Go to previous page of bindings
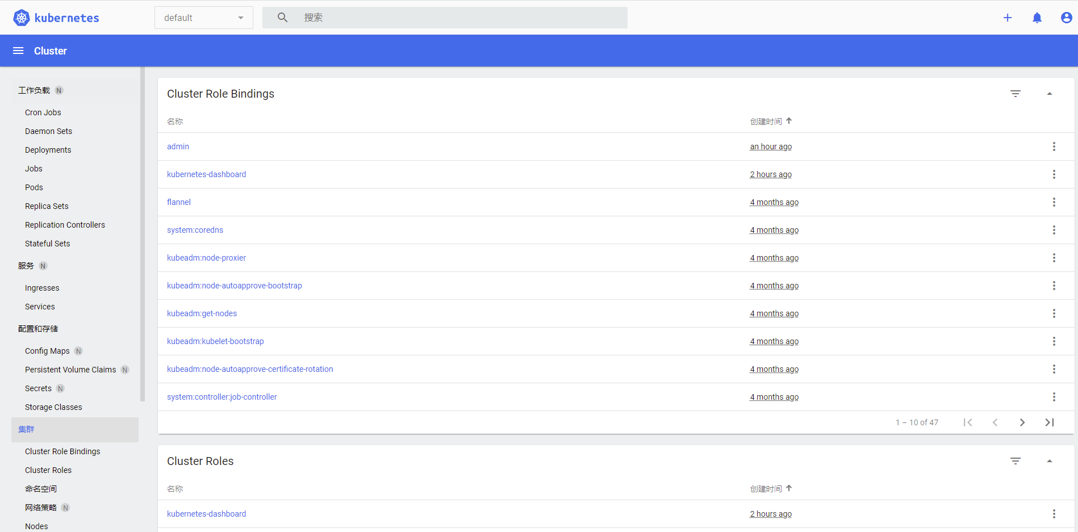Screen dimensions: 1078x532 click(x=995, y=422)
